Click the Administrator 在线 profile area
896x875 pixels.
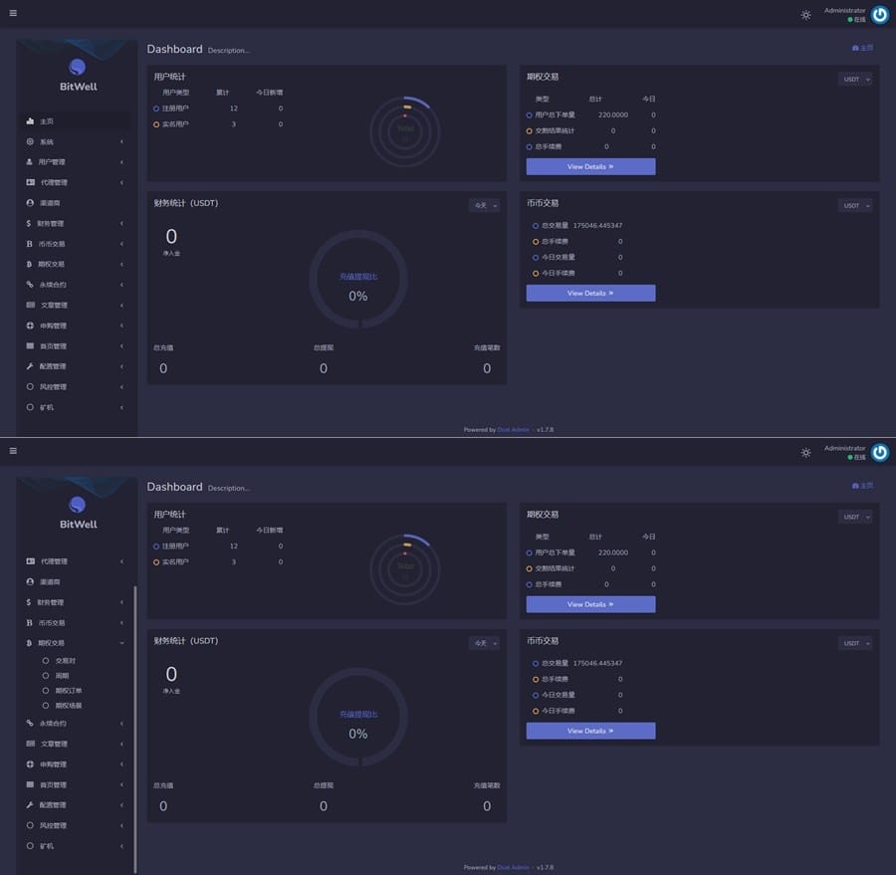click(843, 12)
